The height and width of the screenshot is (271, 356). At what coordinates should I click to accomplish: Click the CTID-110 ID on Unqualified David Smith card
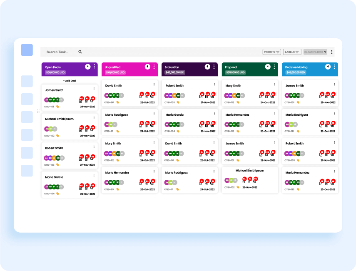point(109,102)
